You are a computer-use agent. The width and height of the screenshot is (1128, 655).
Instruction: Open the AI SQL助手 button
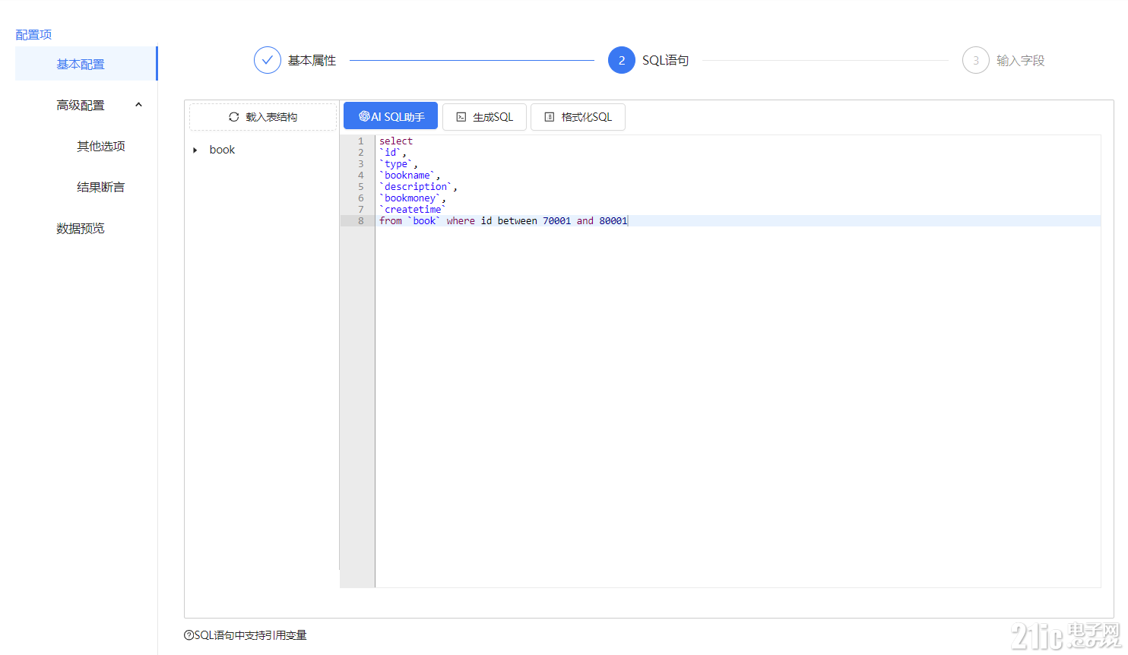point(391,116)
